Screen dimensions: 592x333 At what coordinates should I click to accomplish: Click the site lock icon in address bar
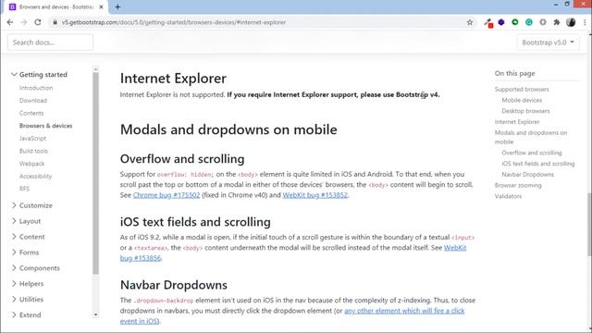click(x=55, y=22)
